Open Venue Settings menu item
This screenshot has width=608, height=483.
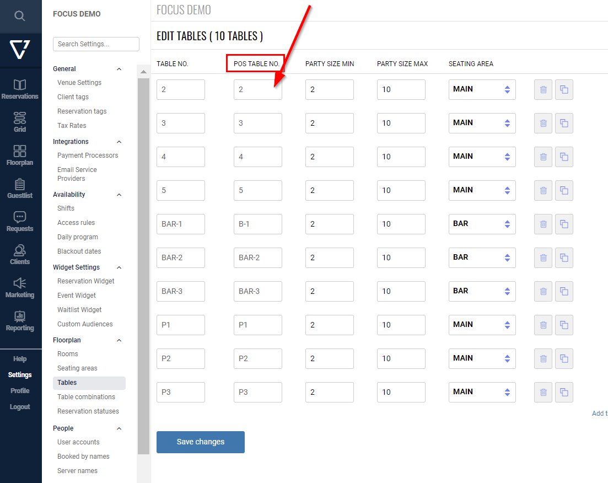[79, 83]
